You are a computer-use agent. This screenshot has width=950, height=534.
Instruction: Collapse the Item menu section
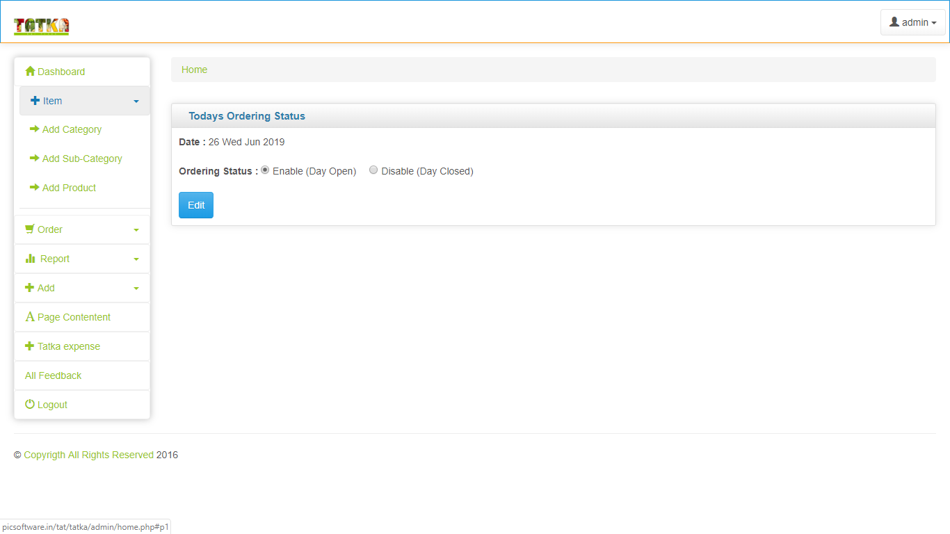point(136,102)
